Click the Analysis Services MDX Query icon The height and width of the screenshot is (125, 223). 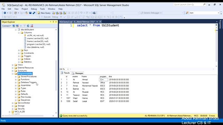(x=57, y=13)
